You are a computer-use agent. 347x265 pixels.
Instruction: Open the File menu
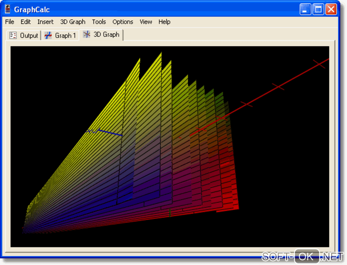tap(10, 22)
